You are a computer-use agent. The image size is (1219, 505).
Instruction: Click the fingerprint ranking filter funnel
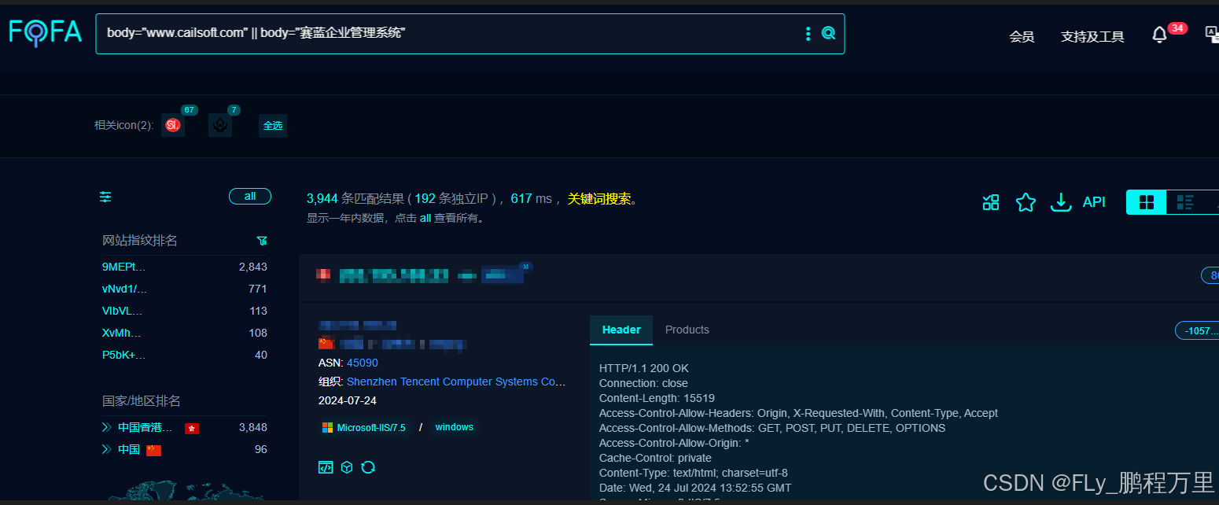pyautogui.click(x=262, y=240)
